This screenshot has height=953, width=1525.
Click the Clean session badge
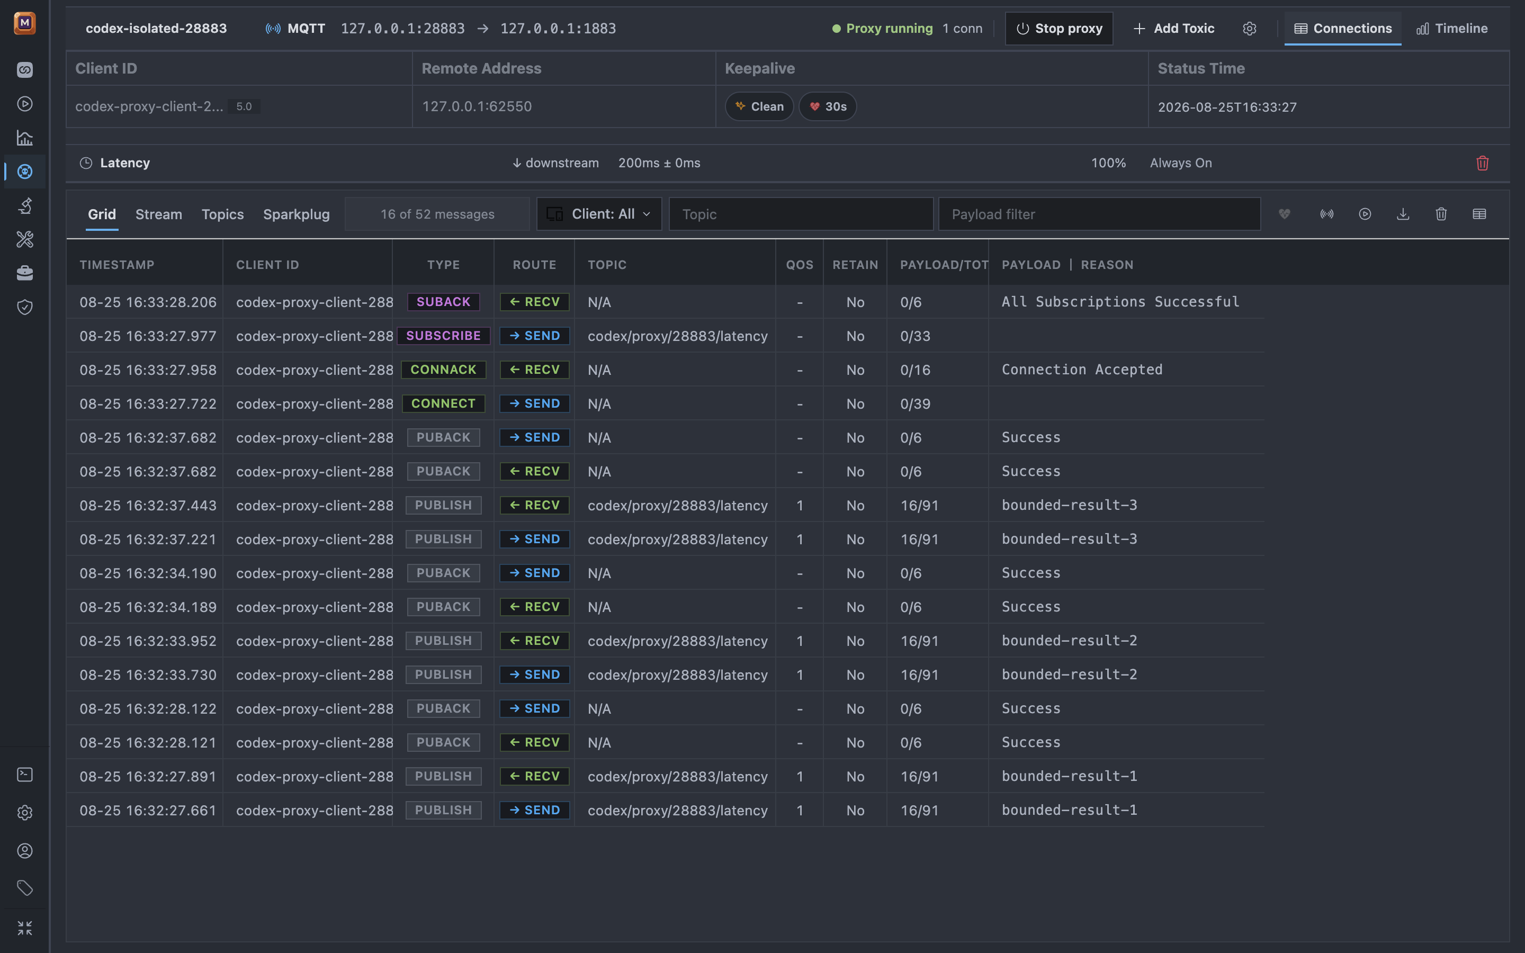(x=759, y=106)
